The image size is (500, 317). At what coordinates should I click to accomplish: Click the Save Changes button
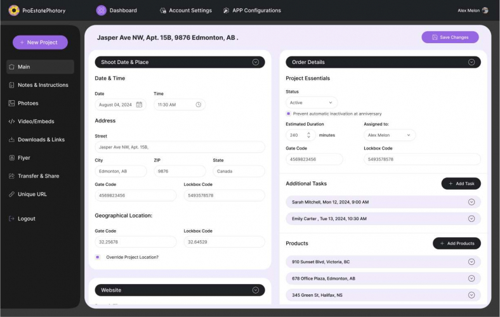point(450,37)
